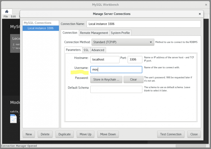
Task: Focus the Port input field
Action: 135,60
